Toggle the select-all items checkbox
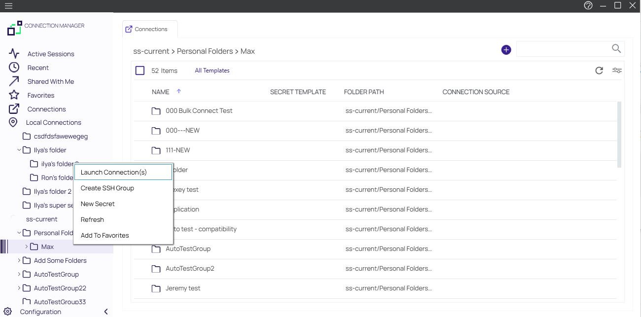 click(x=140, y=70)
